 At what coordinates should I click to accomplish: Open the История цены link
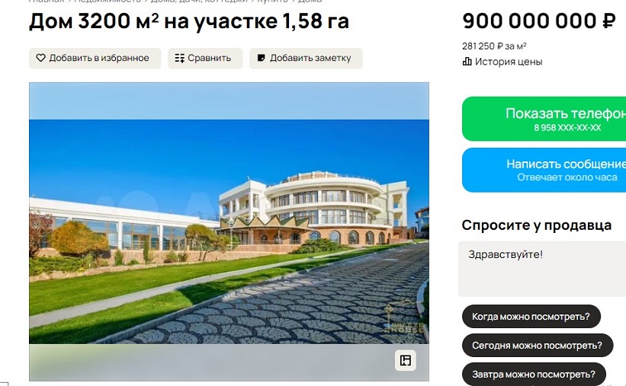tap(502, 62)
